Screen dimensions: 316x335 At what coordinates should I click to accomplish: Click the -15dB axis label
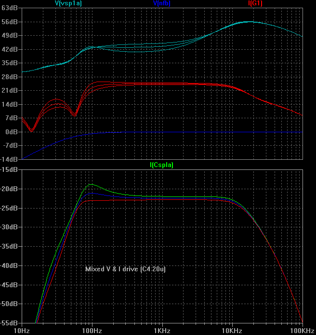[9, 169]
